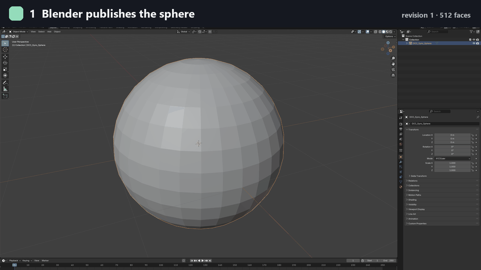Select the 3D Cursor tool
The height and width of the screenshot is (270, 481).
pyautogui.click(x=5, y=49)
